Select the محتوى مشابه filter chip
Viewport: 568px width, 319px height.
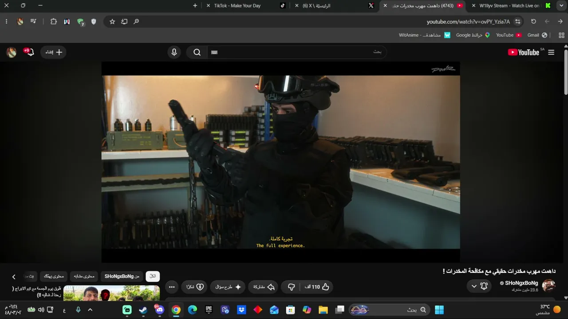[84, 276]
